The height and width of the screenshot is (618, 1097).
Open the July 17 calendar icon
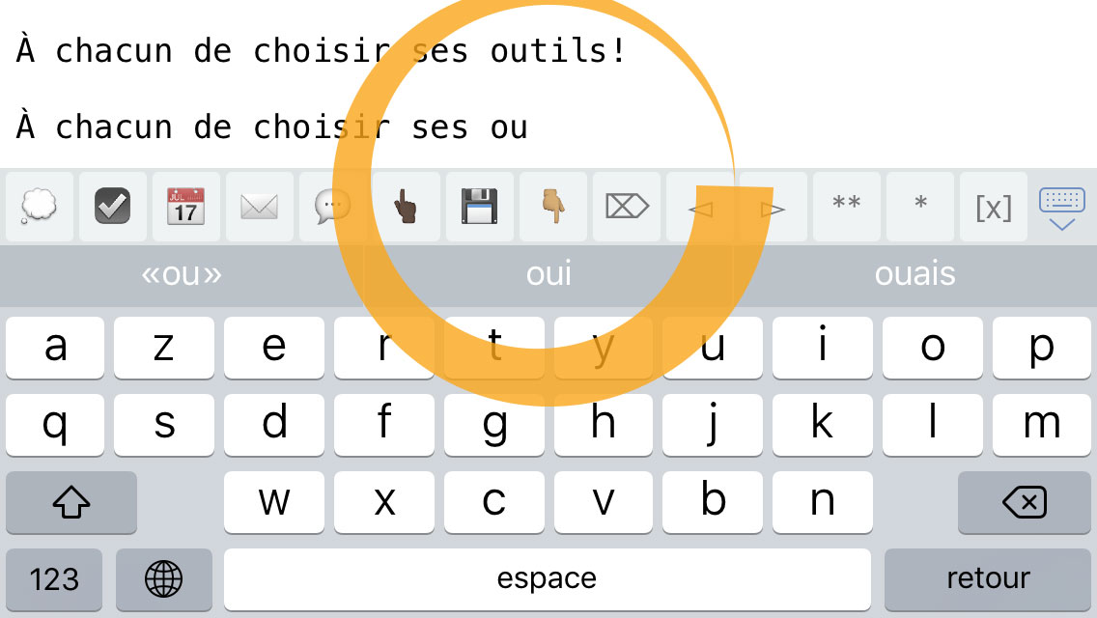point(186,208)
